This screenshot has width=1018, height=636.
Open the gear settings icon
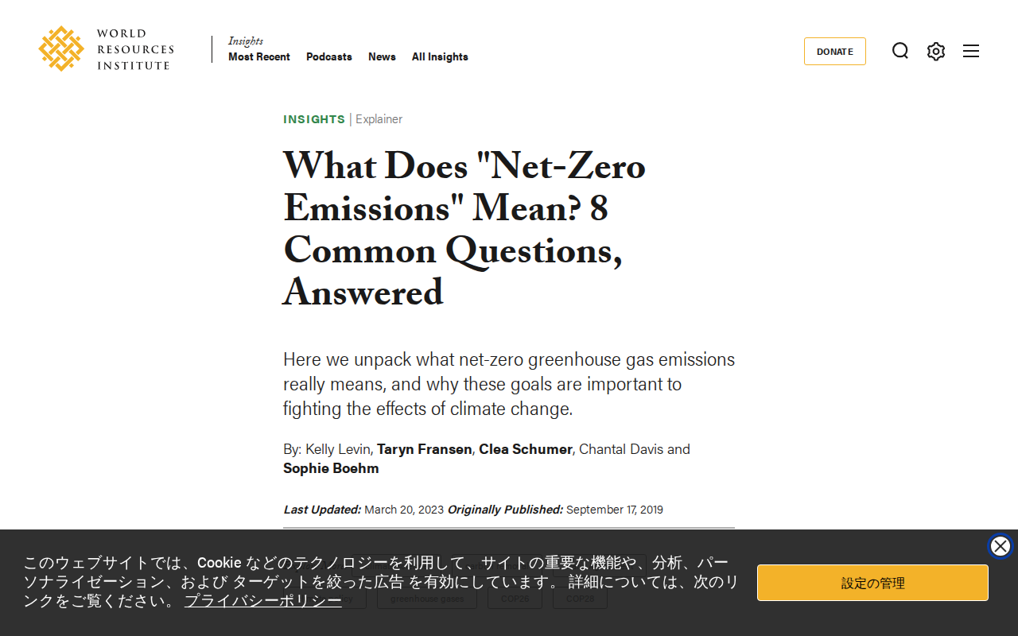tap(936, 51)
